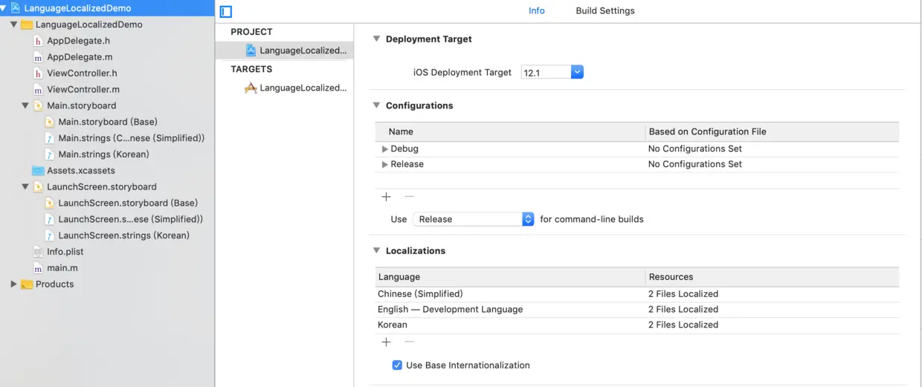Viewport: 922px width, 387px height.
Task: Click the Assets.xcassets folder icon
Action: pyautogui.click(x=39, y=171)
